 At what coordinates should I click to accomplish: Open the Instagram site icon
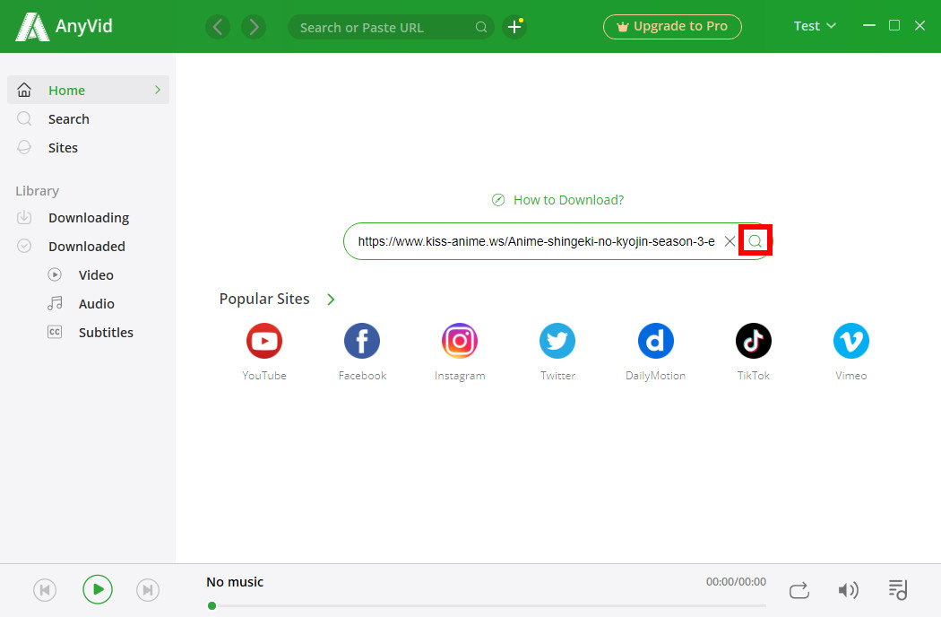pyautogui.click(x=460, y=342)
